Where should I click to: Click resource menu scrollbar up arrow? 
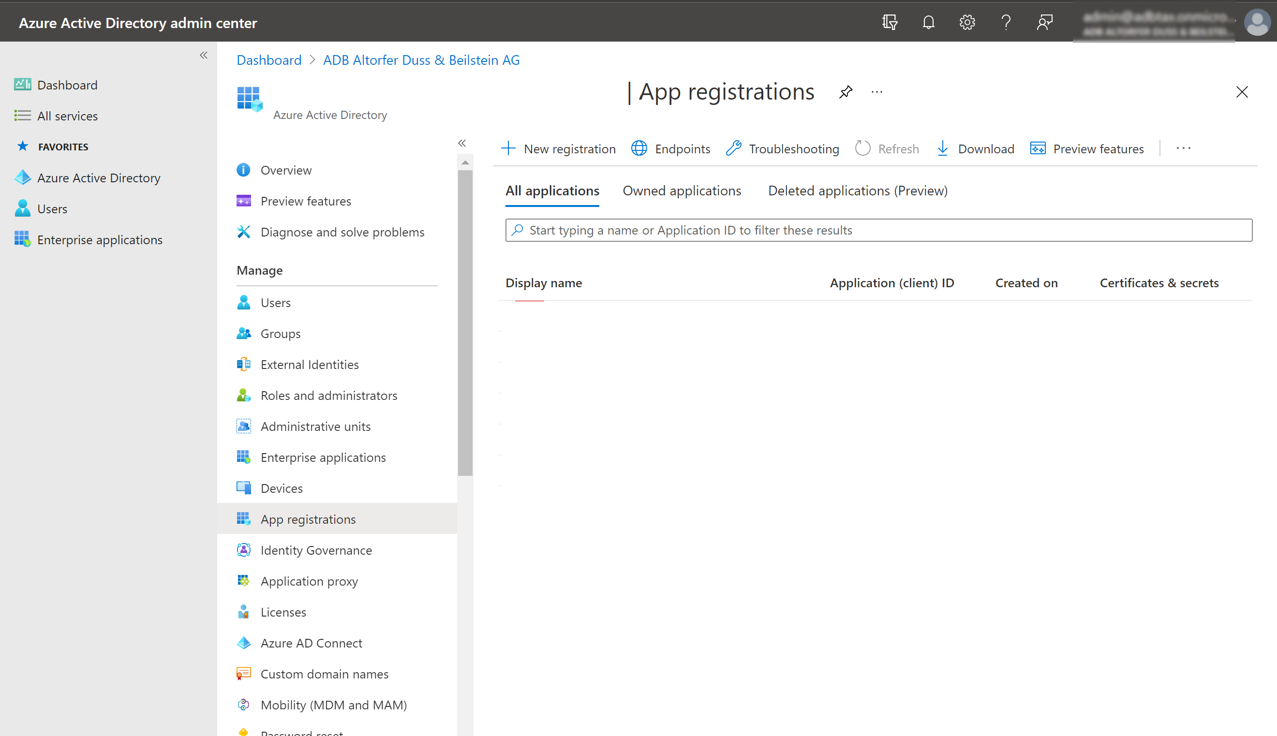465,163
